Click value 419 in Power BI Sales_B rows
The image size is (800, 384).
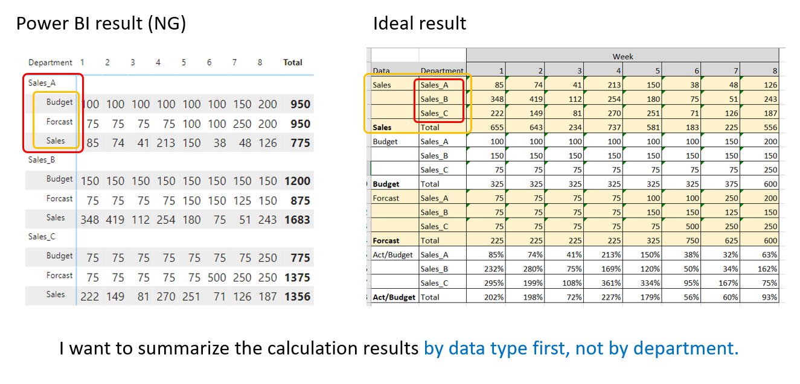pos(116,220)
